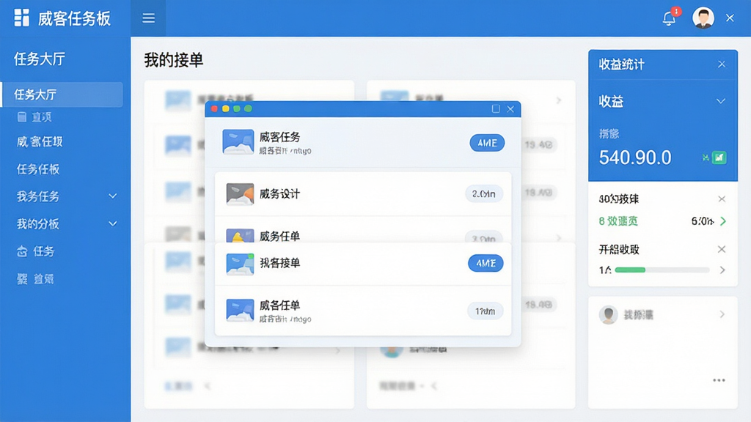This screenshot has width=751, height=422.
Task: Open the user avatar in top bar
Action: tap(703, 18)
